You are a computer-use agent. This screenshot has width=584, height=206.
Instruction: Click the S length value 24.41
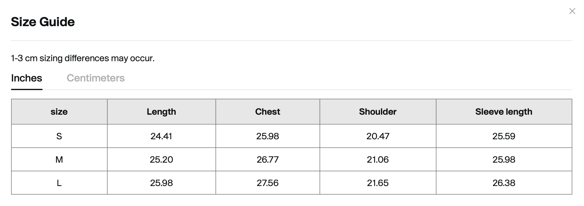[162, 136]
